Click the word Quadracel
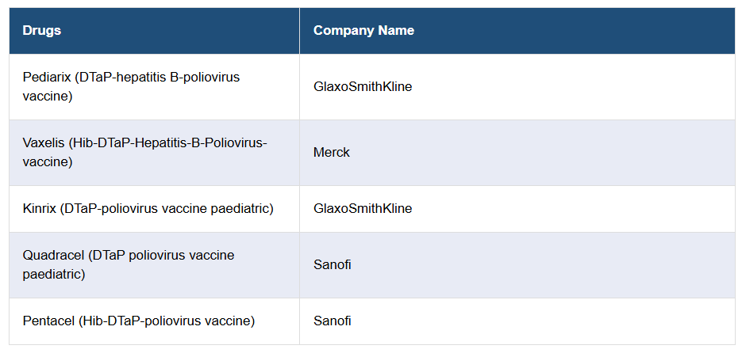Screen dimensions: 742x353 click(x=53, y=256)
